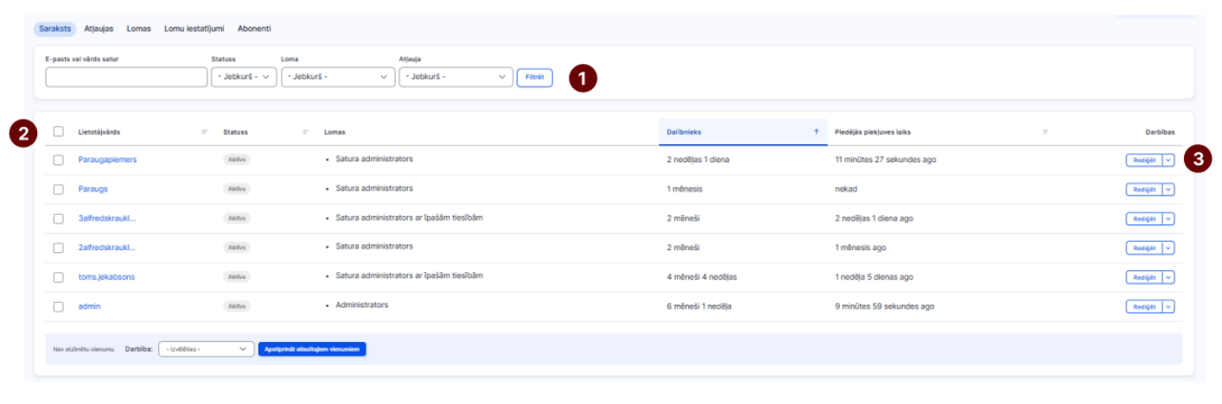The image size is (1222, 404).
Task: Click sort icon next to Lietotājvārds column
Action: click(205, 132)
